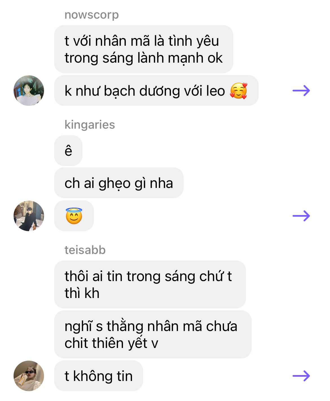Open kingaries' profile picture

(x=29, y=216)
